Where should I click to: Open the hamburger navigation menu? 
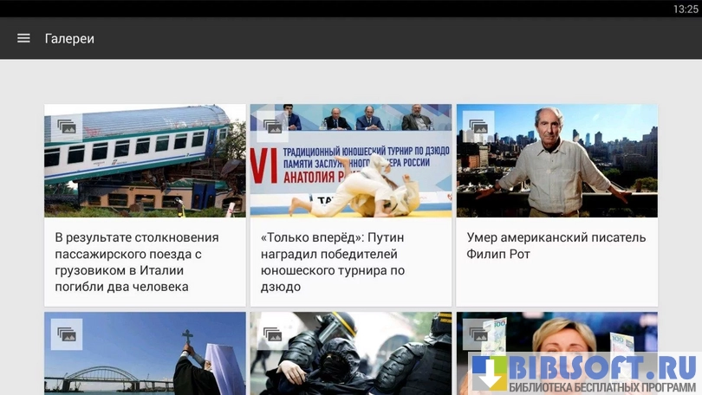click(x=23, y=38)
